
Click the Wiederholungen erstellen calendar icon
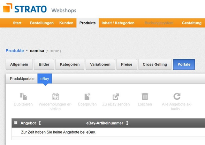point(56,96)
